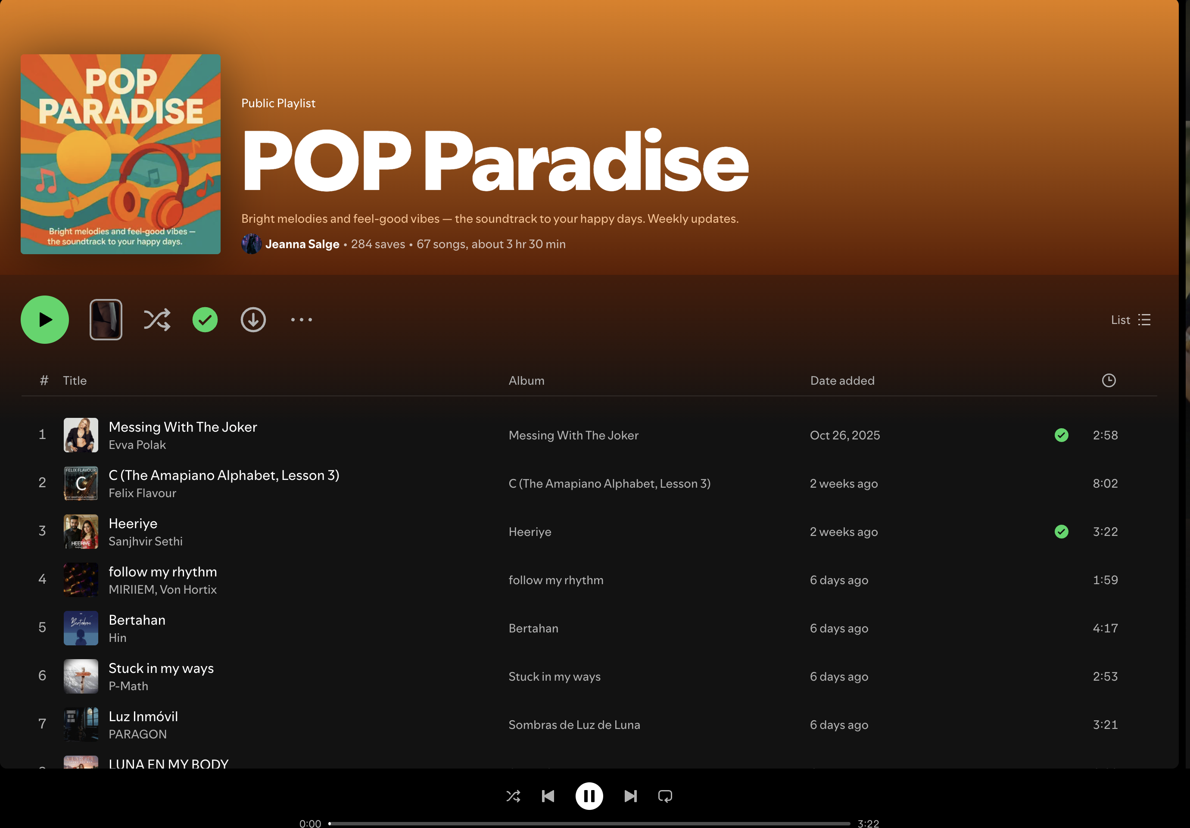
Task: Click the playback progress bar
Action: point(589,823)
